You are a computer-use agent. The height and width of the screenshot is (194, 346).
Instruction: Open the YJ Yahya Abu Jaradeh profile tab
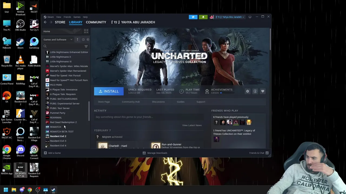[x=133, y=22]
